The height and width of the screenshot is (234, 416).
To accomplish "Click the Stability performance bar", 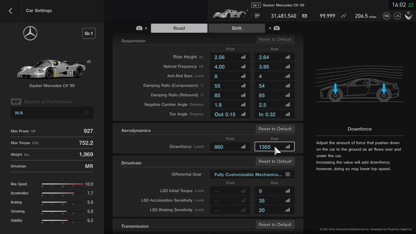I will tap(63, 221).
